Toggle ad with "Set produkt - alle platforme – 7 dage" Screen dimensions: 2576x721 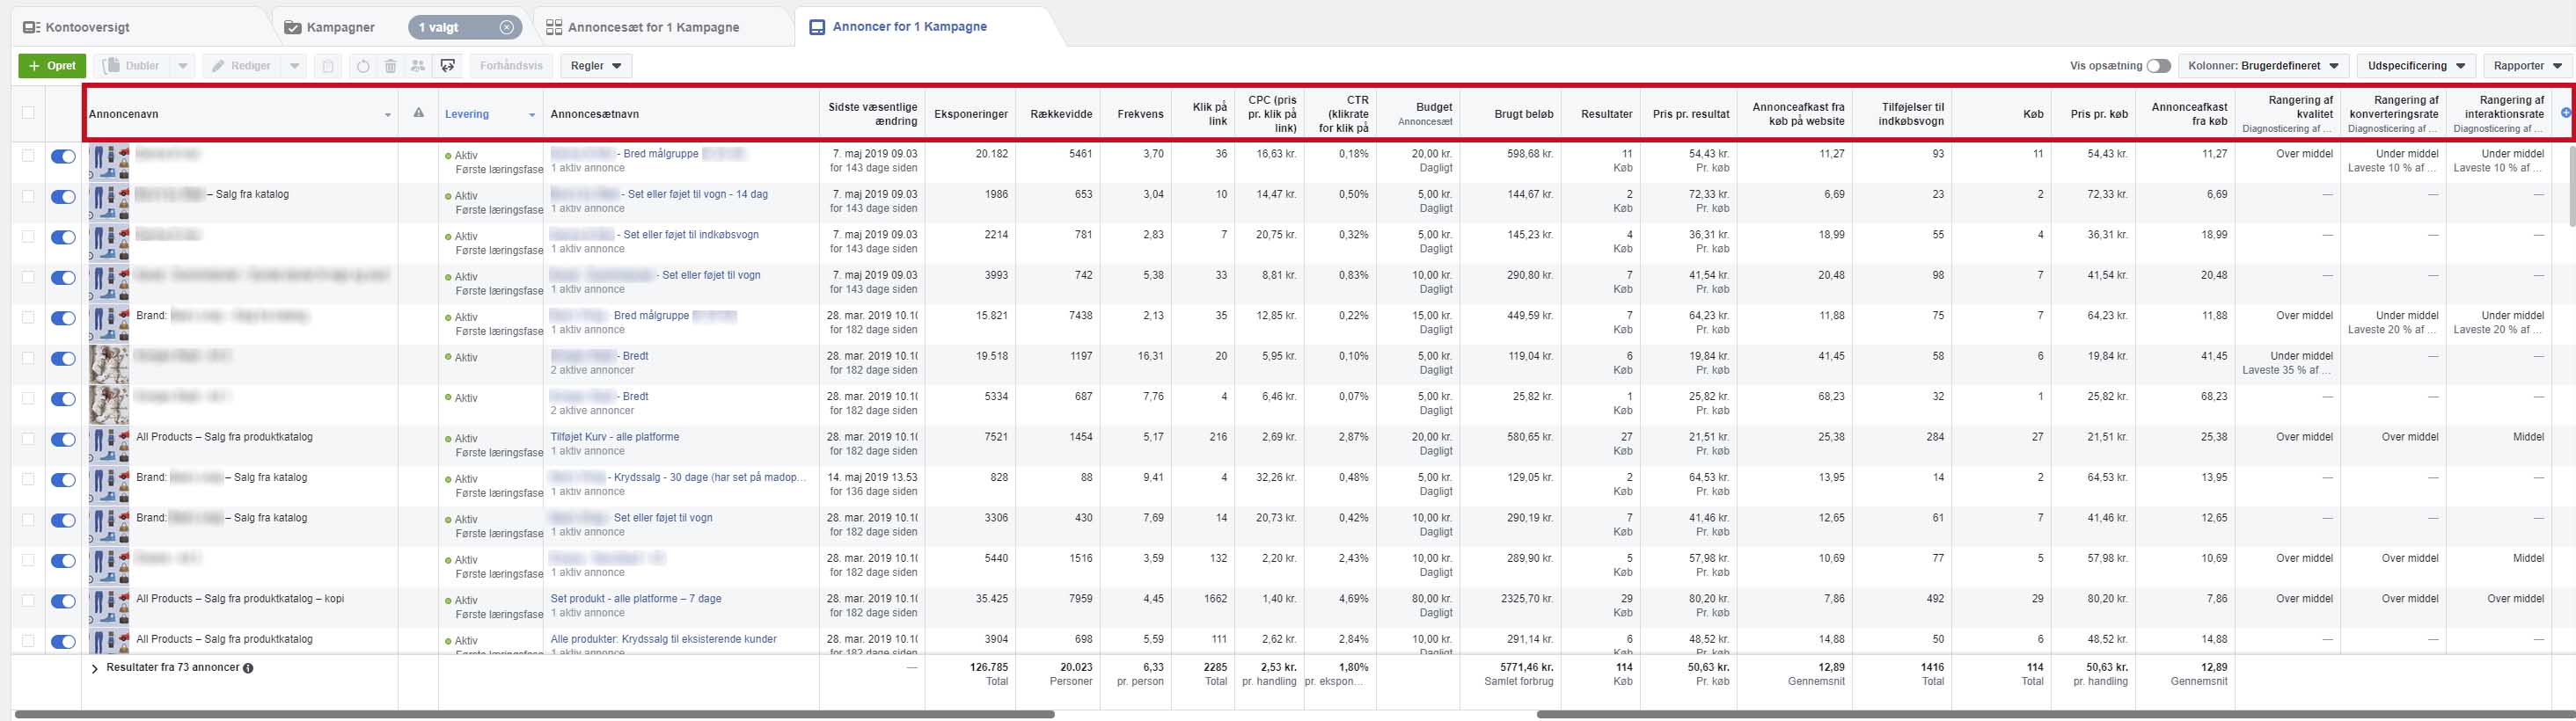coord(63,601)
